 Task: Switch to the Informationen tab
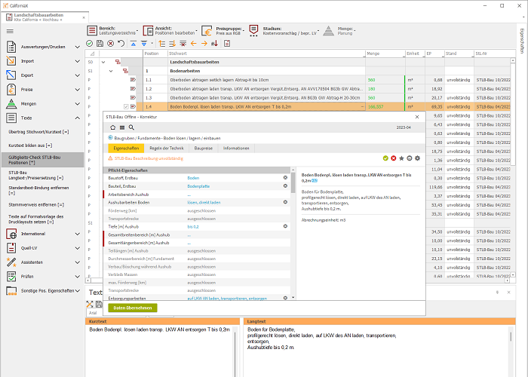236,148
